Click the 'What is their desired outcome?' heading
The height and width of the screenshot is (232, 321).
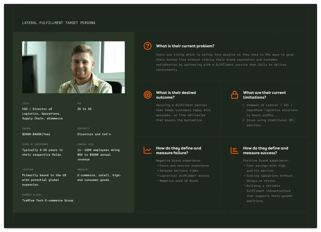[x=176, y=95]
